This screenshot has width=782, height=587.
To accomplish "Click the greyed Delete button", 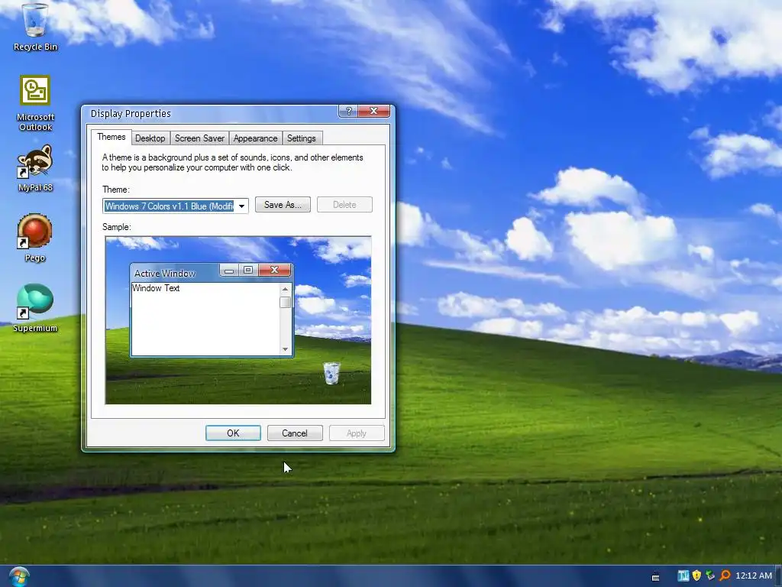I will pos(344,205).
